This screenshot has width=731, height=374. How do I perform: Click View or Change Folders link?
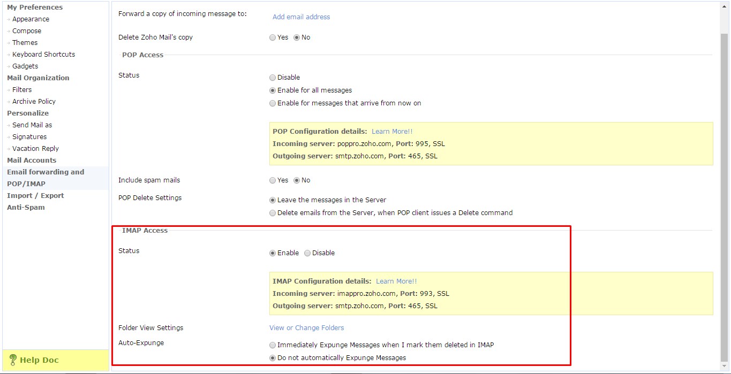tap(306, 328)
